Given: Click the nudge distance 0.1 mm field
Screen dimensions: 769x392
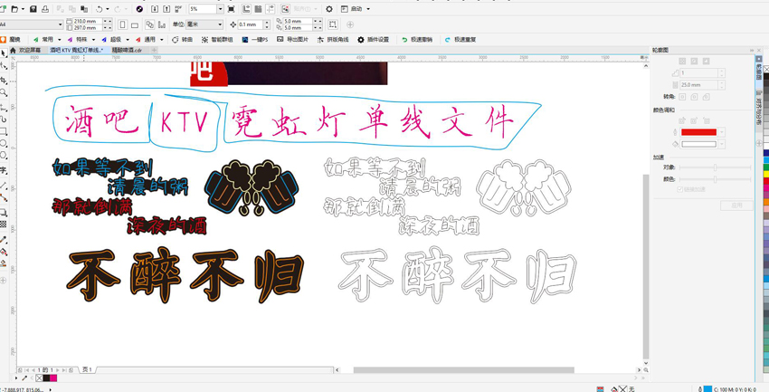Looking at the screenshot, I should point(252,24).
